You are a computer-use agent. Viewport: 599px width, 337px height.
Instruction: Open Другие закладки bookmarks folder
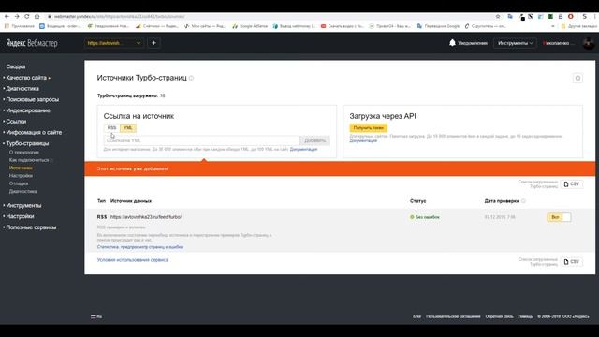pyautogui.click(x=578, y=26)
